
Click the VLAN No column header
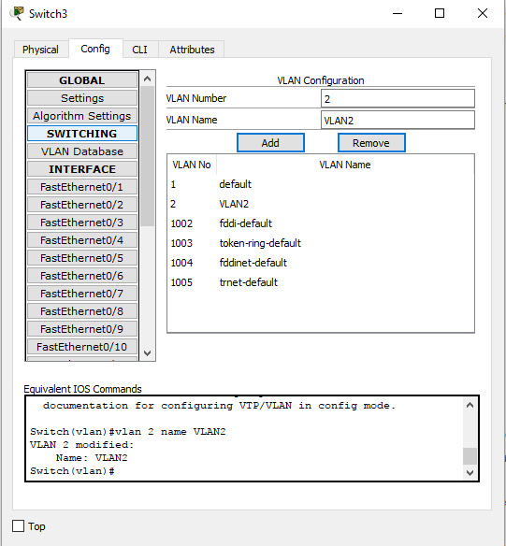point(192,165)
